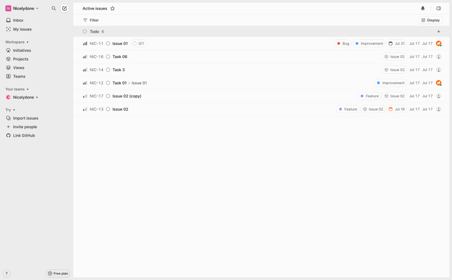
Task: Click the NIC-14 issue identifier
Action: tap(96, 69)
